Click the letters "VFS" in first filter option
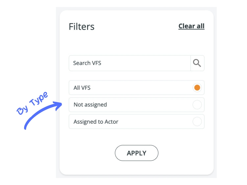The width and height of the screenshot is (247, 185). pyautogui.click(x=86, y=88)
